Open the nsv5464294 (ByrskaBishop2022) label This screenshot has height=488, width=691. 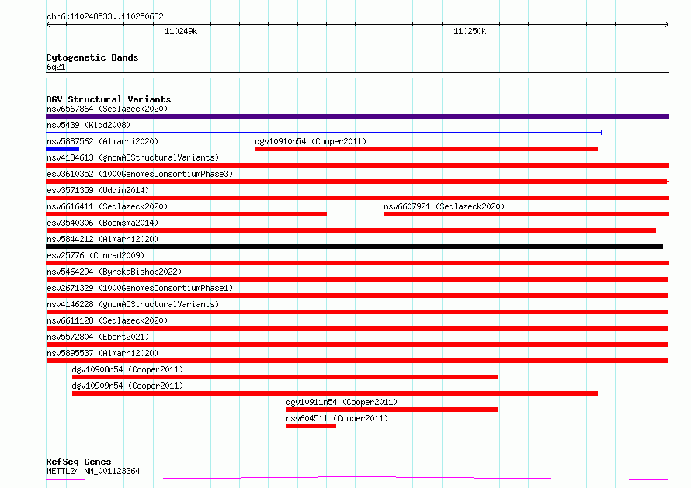pos(114,272)
